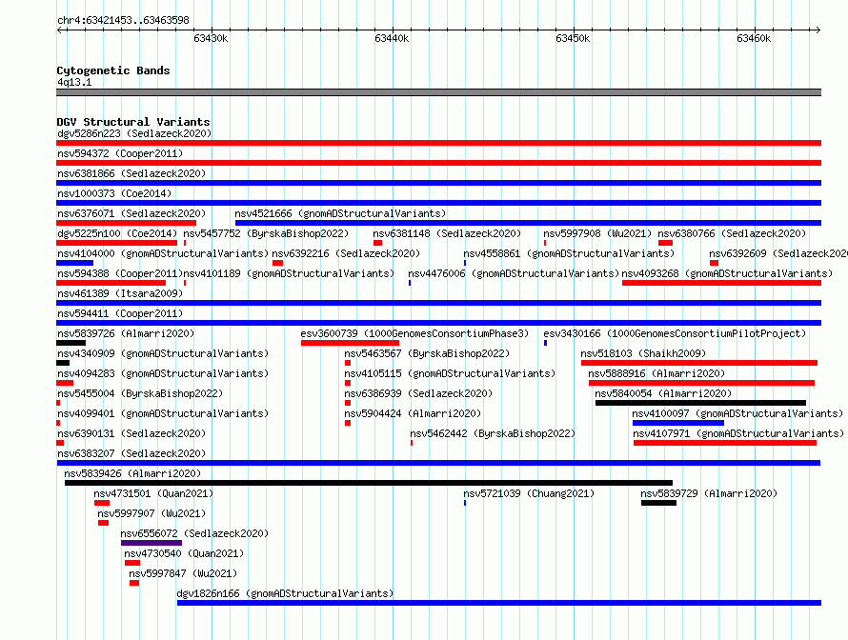The height and width of the screenshot is (640, 848).
Task: Select the nsv6392216 (Sedlazeck2020) label
Action: (x=346, y=253)
